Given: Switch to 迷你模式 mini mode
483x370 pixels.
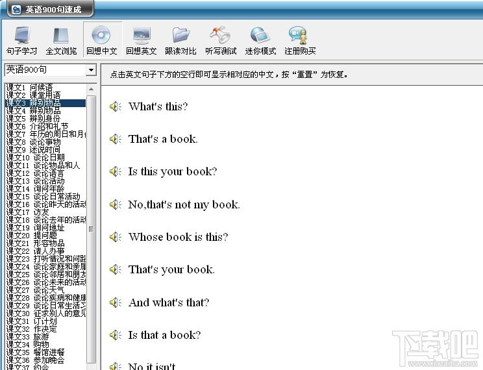Looking at the screenshot, I should [x=260, y=40].
